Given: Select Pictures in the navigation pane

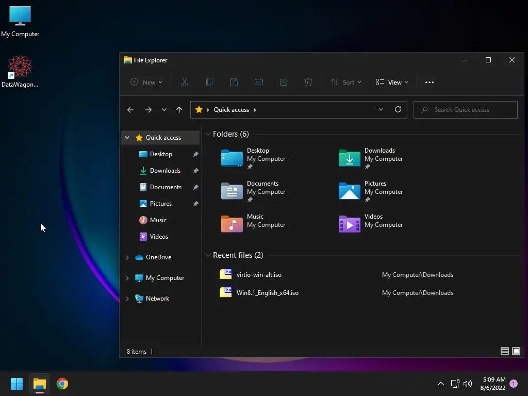Looking at the screenshot, I should (161, 203).
